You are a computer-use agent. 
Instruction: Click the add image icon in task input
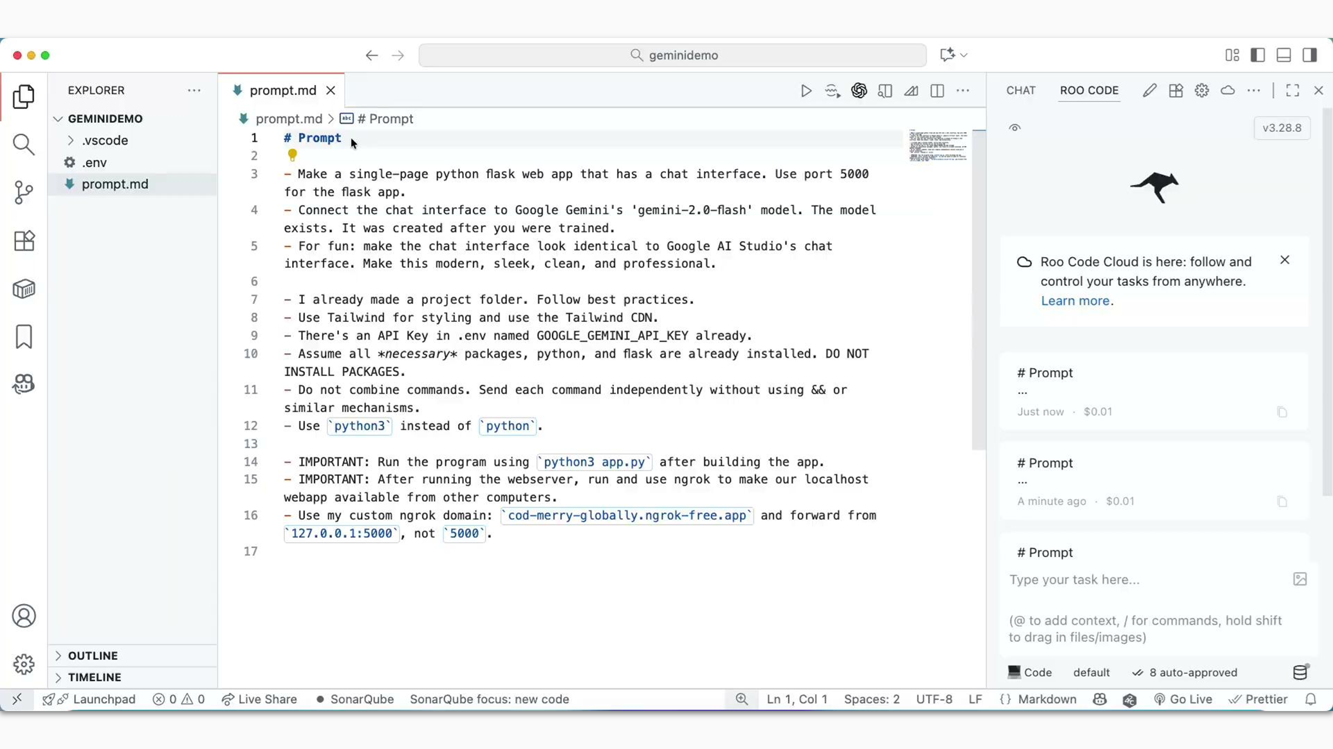pos(1300,579)
